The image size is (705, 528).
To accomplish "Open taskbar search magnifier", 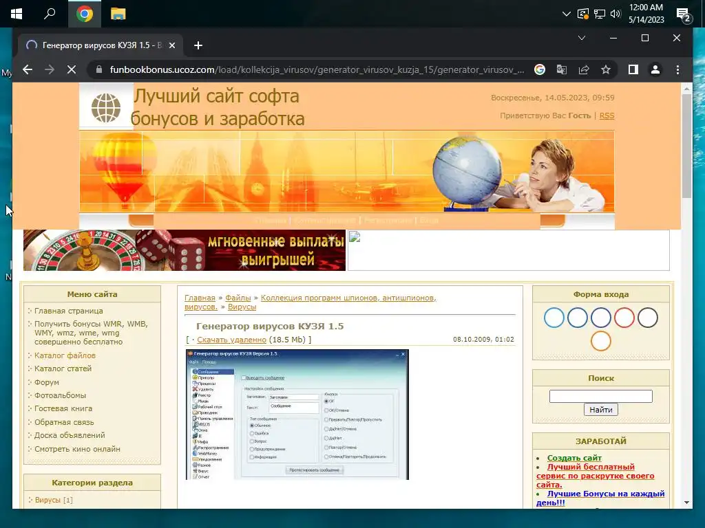I will click(x=50, y=14).
